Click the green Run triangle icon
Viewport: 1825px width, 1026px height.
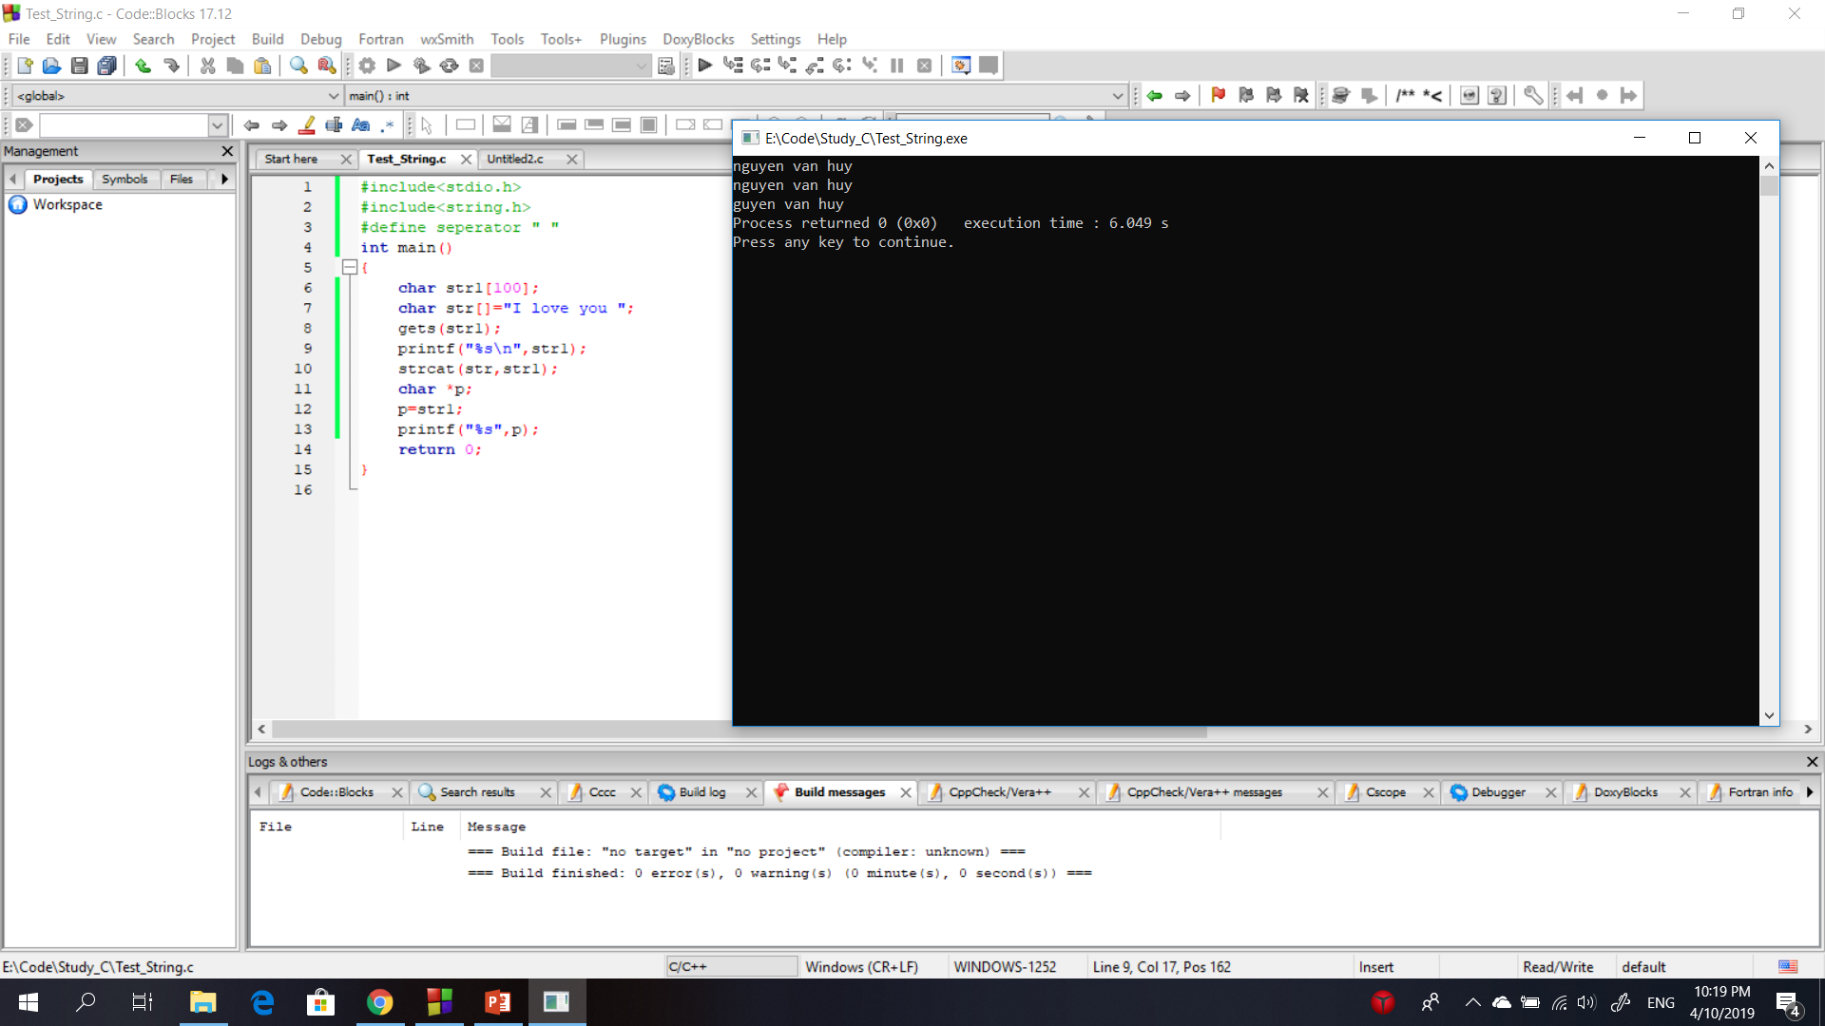tap(394, 66)
